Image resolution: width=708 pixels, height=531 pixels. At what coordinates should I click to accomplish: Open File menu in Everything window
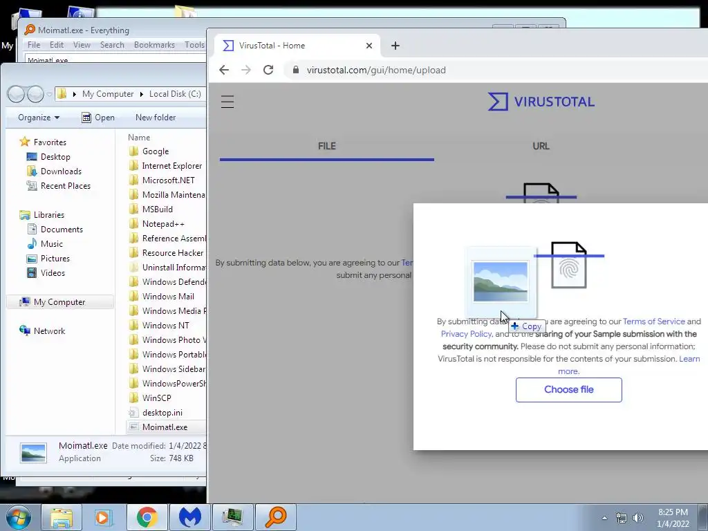[34, 45]
